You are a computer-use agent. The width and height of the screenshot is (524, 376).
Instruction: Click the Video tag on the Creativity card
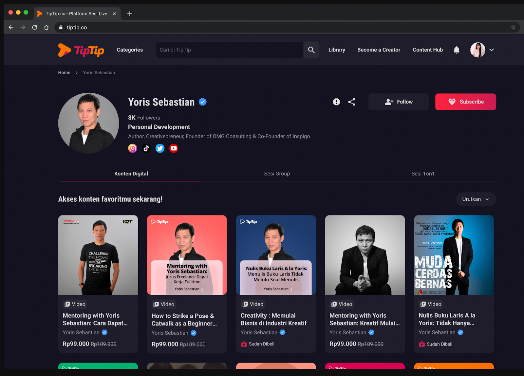click(253, 304)
